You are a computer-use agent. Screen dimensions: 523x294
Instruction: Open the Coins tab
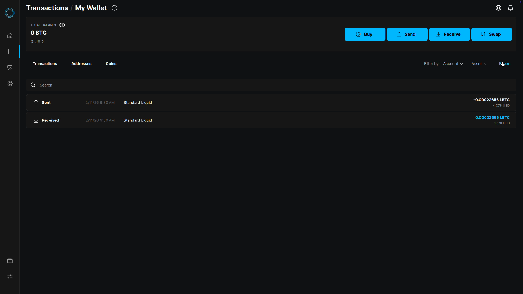111,63
